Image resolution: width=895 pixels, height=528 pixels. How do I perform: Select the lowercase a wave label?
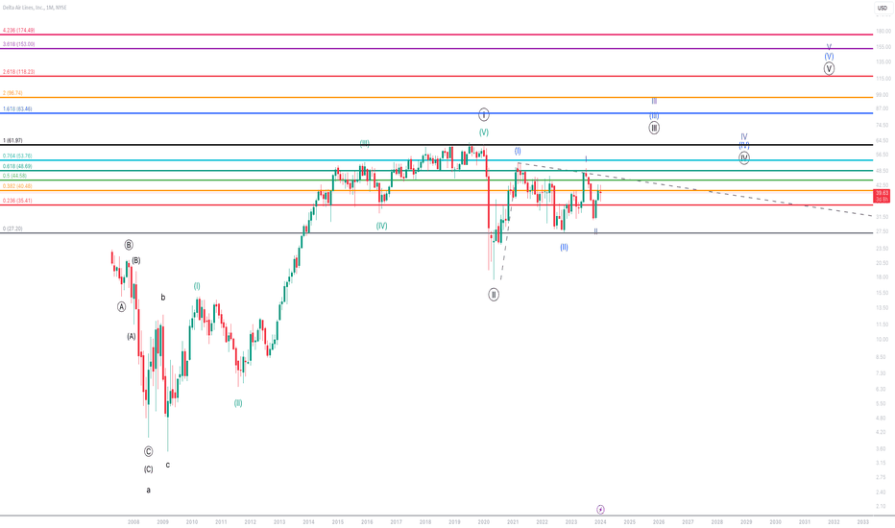pyautogui.click(x=149, y=490)
